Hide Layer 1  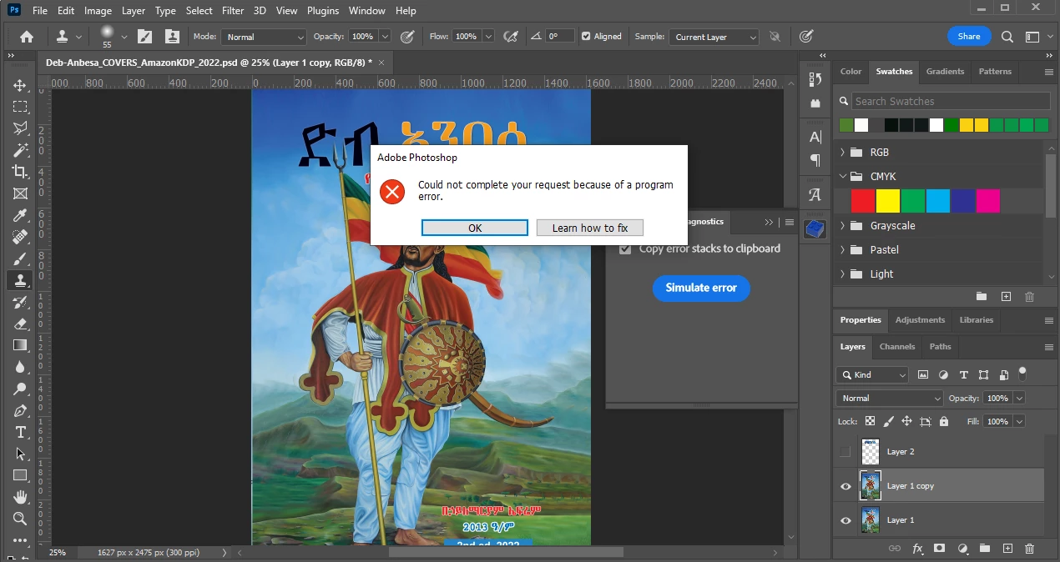coord(845,520)
